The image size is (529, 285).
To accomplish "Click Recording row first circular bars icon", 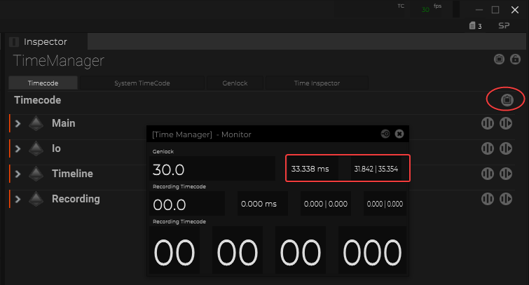I will coord(488,199).
